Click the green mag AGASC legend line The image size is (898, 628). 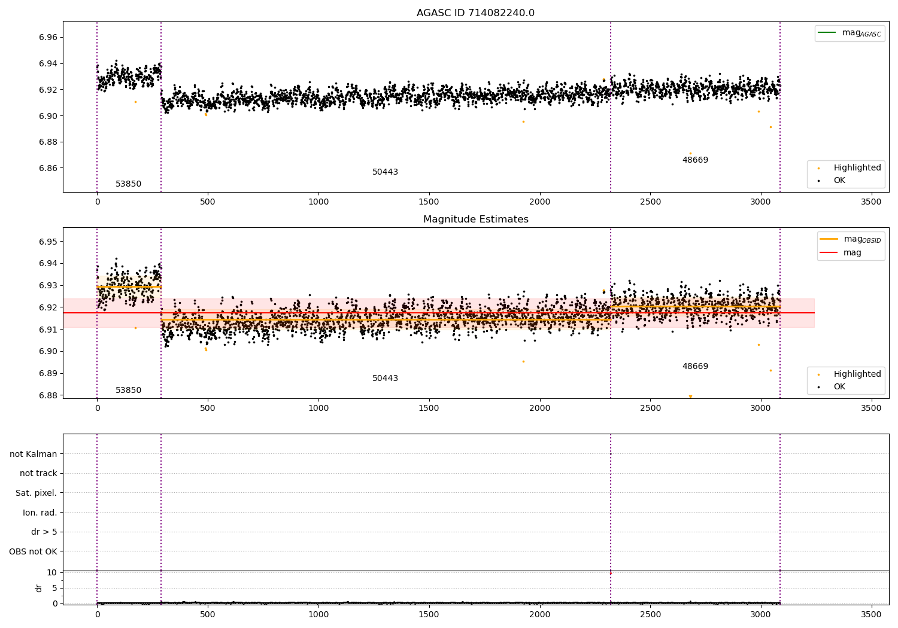pos(827,32)
